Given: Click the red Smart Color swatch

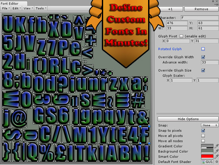Looking at the screenshot, I should pyautogui.click(x=207, y=157).
